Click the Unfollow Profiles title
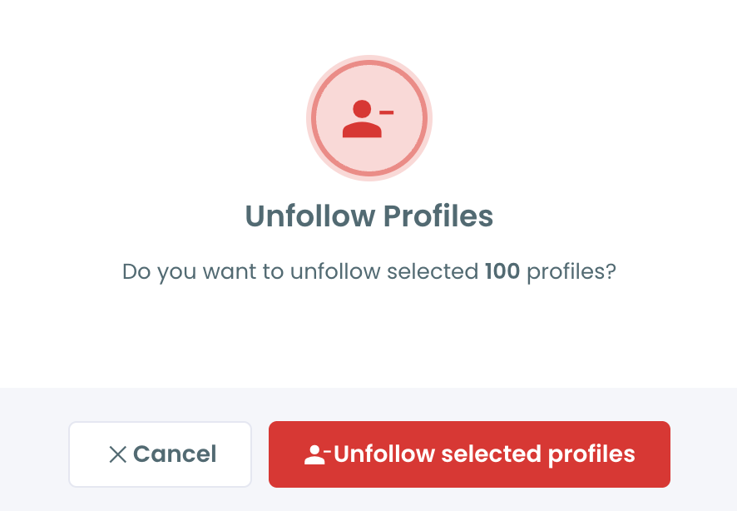This screenshot has width=737, height=511. (368, 216)
